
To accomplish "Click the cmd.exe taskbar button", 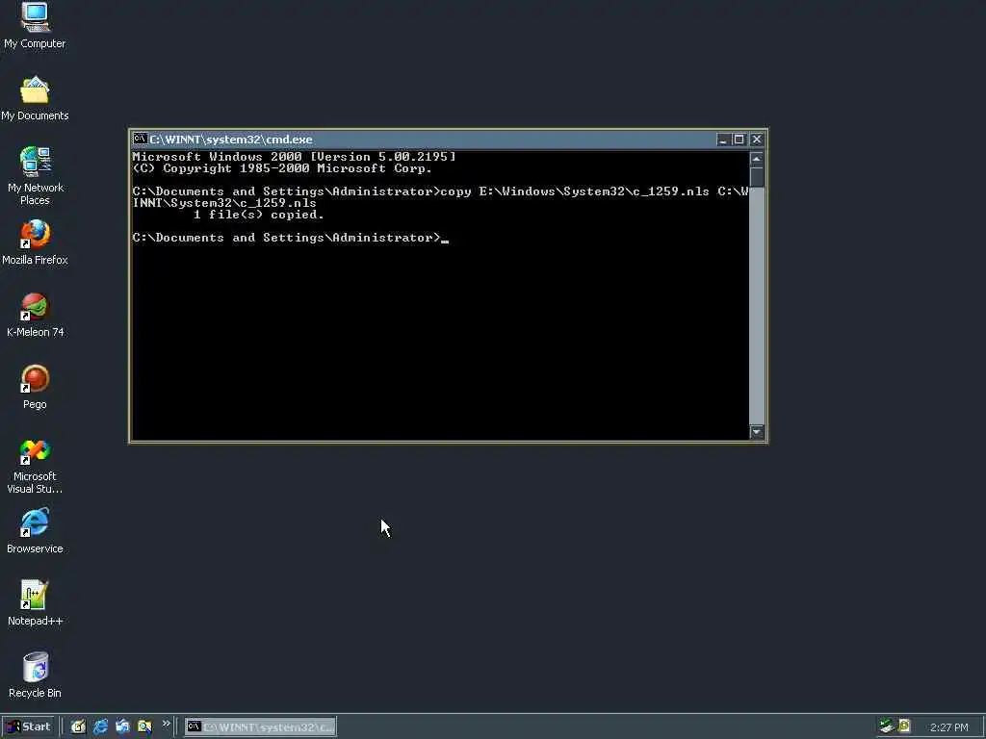I will click(260, 727).
